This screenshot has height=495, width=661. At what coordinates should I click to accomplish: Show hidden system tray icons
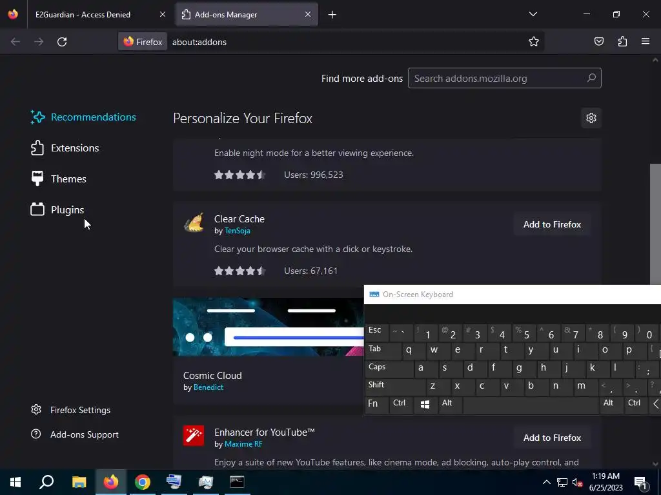pyautogui.click(x=546, y=482)
